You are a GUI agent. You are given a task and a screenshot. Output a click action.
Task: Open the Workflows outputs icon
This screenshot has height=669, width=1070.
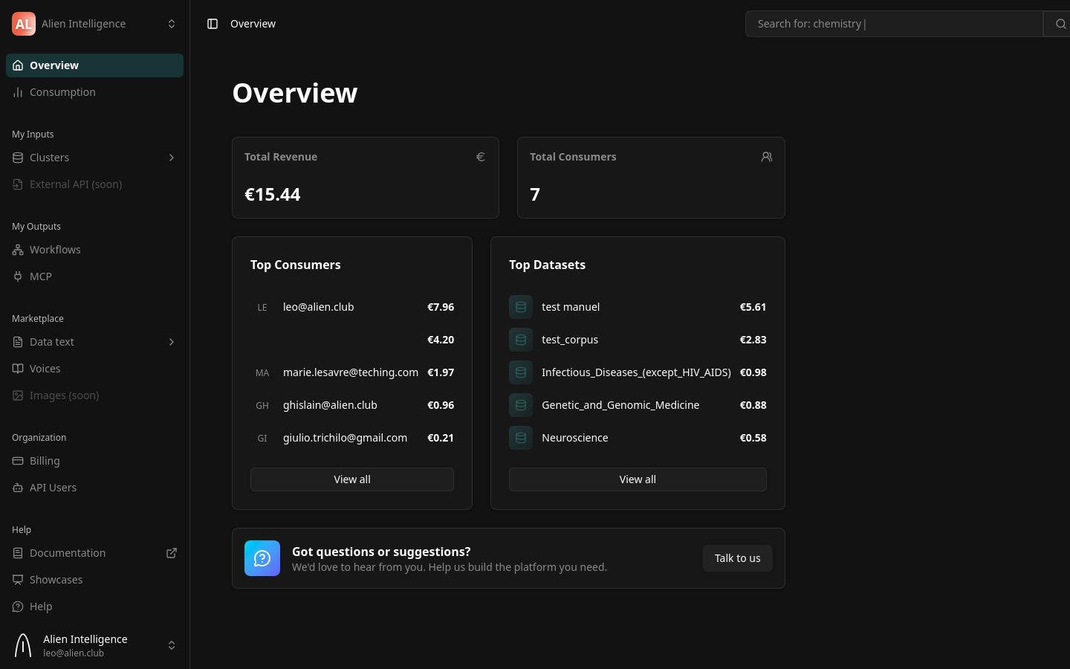(18, 250)
